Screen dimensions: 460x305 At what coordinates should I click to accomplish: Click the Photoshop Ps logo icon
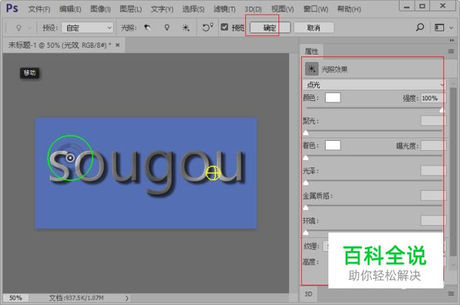[12, 8]
